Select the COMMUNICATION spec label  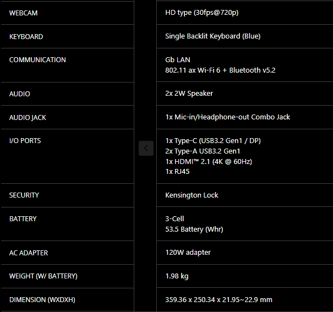[x=37, y=60]
